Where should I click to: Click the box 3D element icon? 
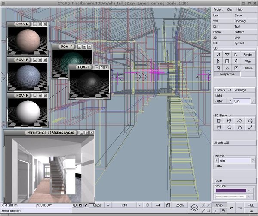click(x=218, y=121)
